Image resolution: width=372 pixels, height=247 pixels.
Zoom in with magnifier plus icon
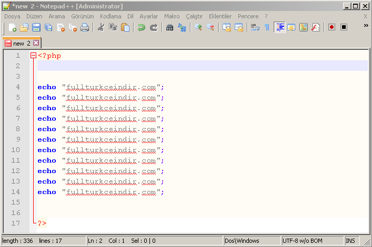(x=198, y=27)
